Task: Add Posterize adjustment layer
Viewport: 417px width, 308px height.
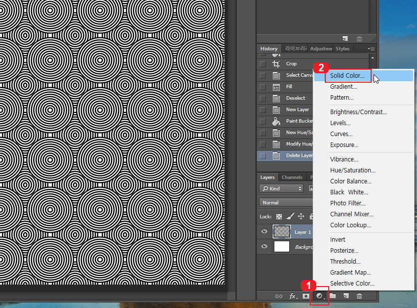Action: 364,251
